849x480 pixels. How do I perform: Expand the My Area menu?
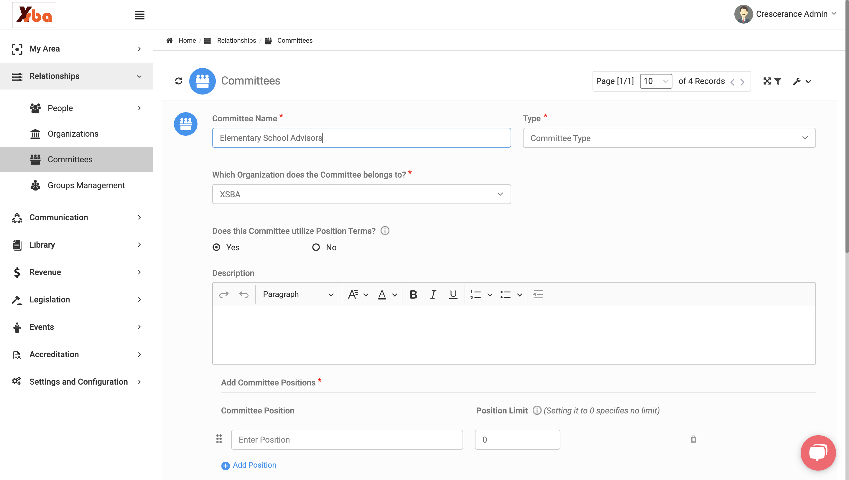pos(77,49)
